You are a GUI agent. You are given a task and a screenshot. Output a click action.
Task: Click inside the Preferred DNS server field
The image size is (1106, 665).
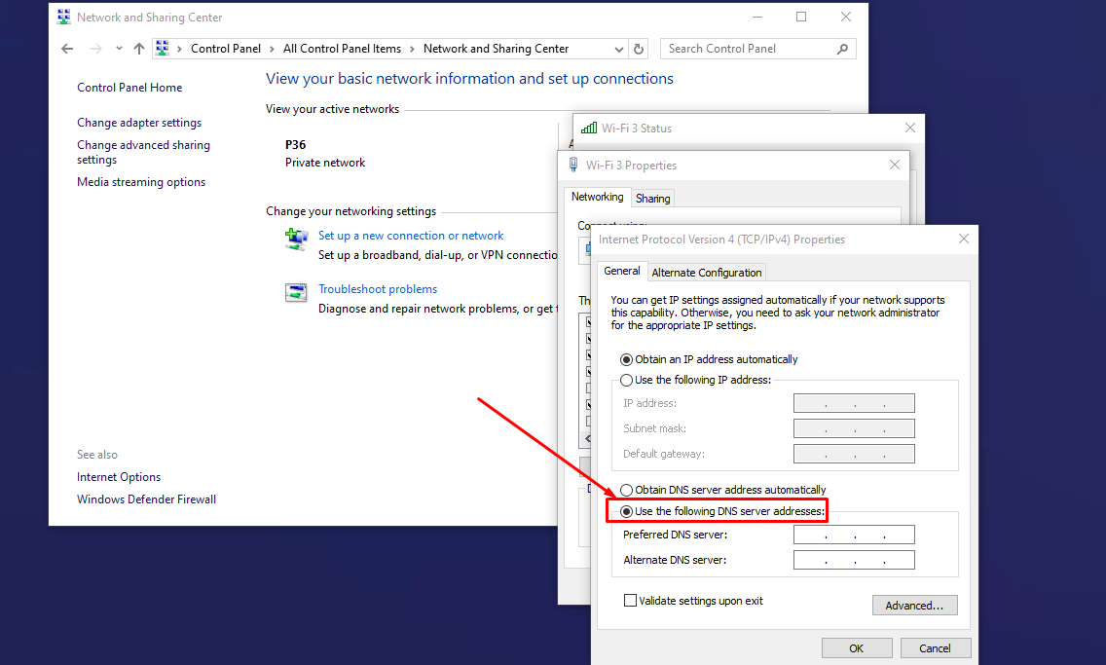(x=854, y=534)
